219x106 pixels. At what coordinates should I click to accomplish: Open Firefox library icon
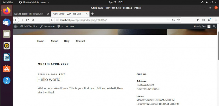198,20
